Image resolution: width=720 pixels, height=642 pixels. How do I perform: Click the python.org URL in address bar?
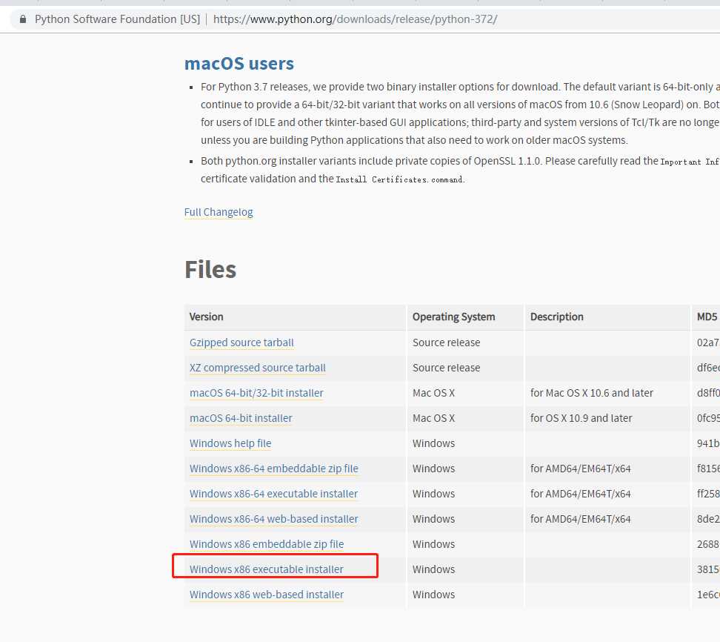[x=355, y=19]
